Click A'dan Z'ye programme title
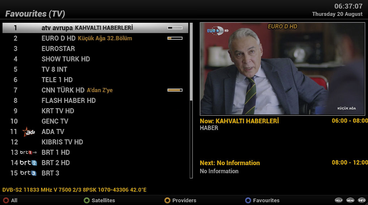This screenshot has height=205, width=368. 100,90
